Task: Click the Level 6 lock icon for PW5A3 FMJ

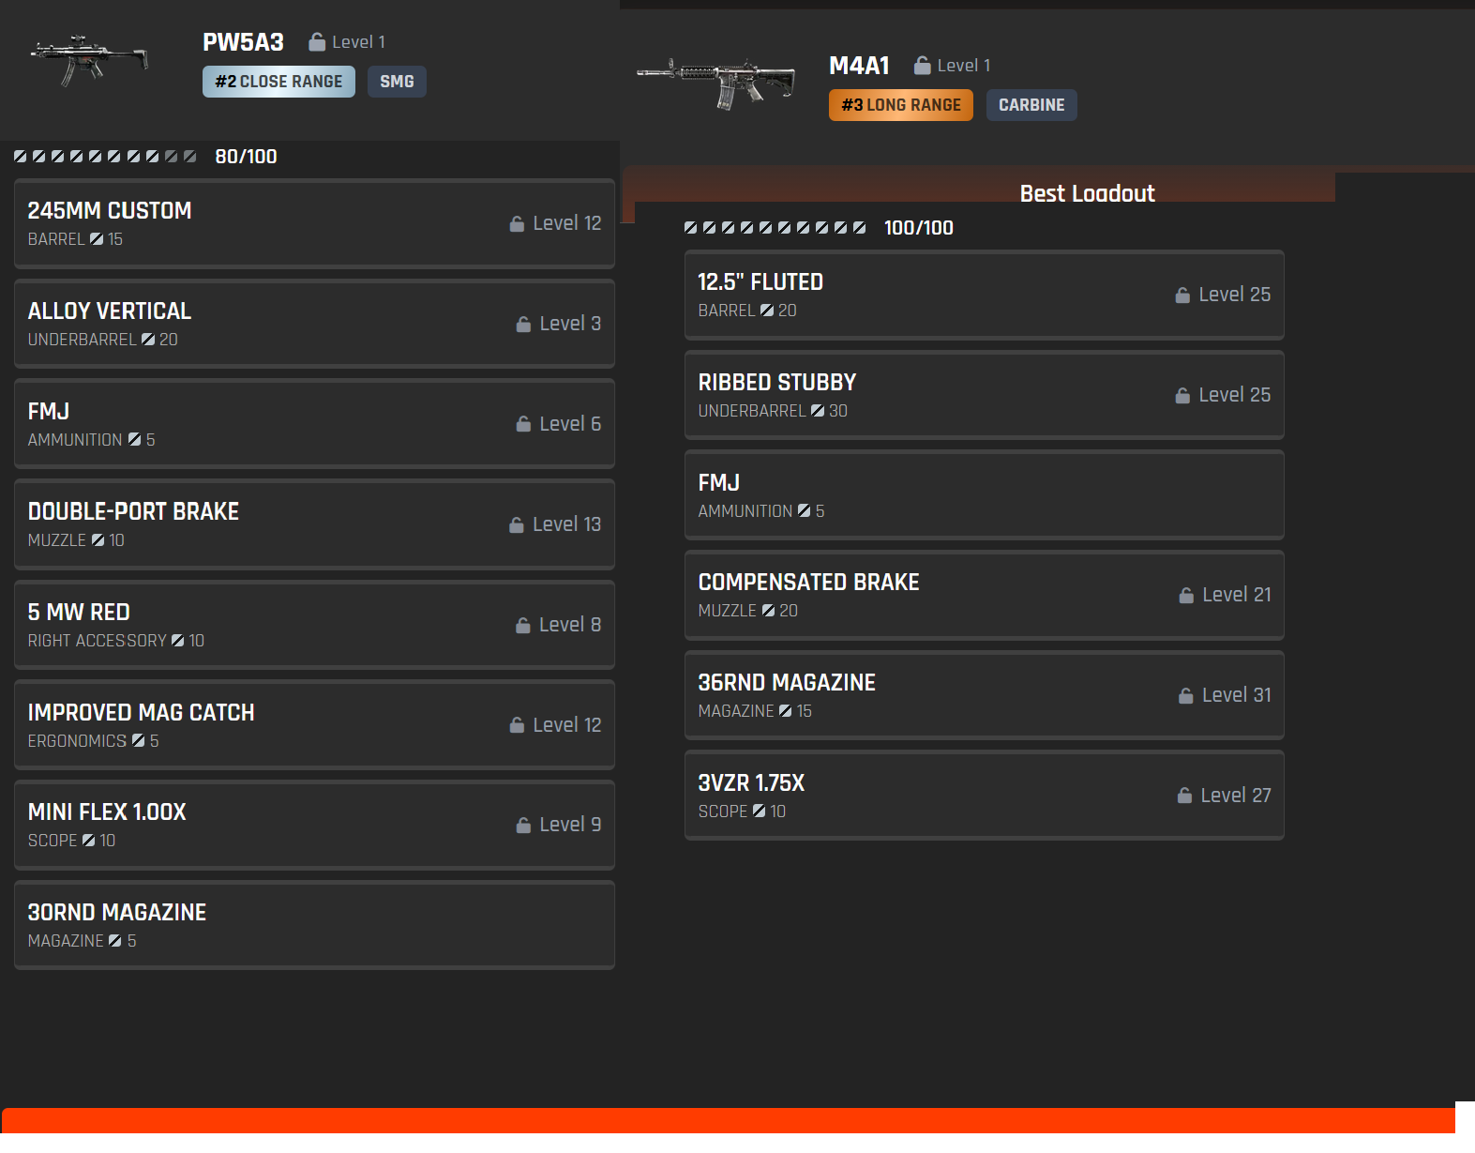Action: coord(523,425)
